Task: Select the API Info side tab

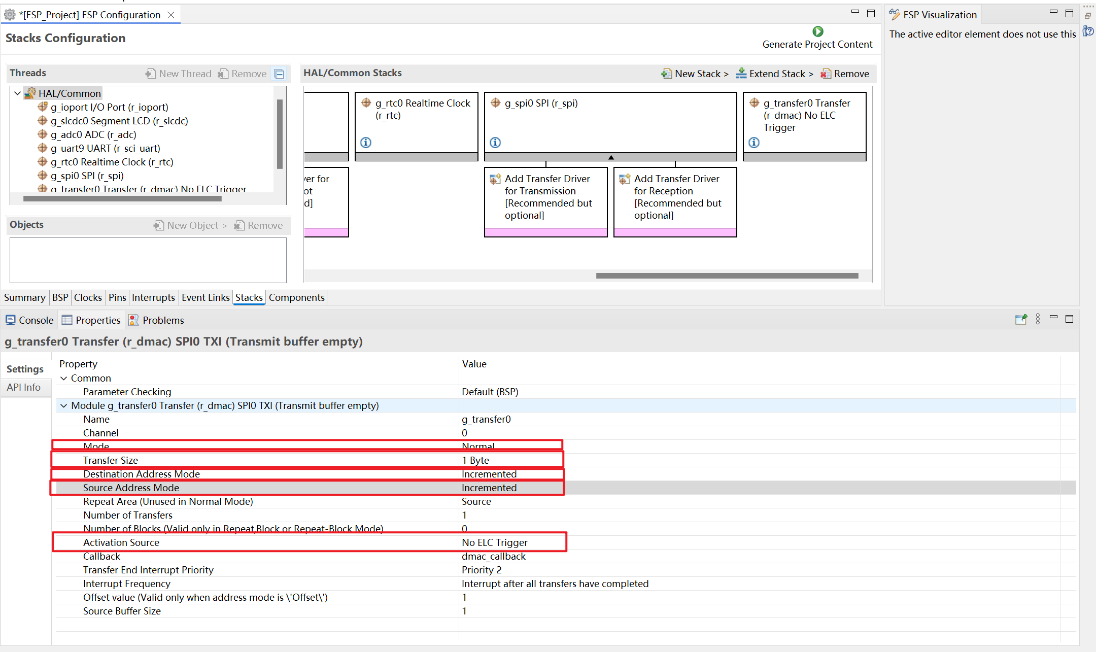Action: point(24,387)
